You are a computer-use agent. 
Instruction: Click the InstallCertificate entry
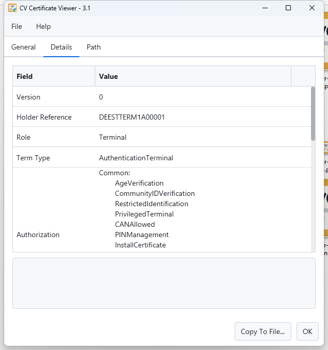point(140,245)
